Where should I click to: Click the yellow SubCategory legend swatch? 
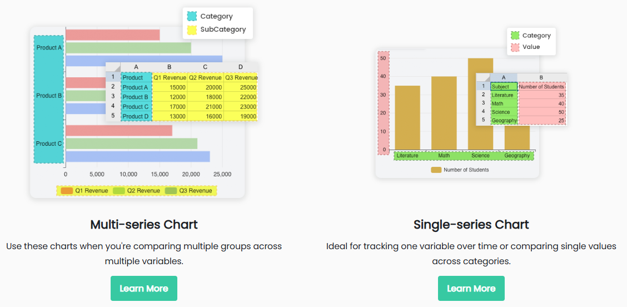pos(192,29)
